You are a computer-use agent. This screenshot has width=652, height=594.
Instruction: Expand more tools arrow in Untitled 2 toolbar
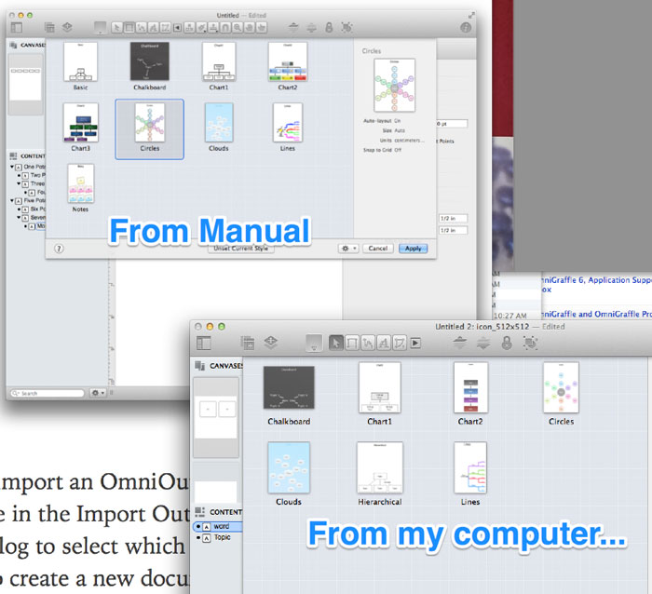pyautogui.click(x=415, y=343)
